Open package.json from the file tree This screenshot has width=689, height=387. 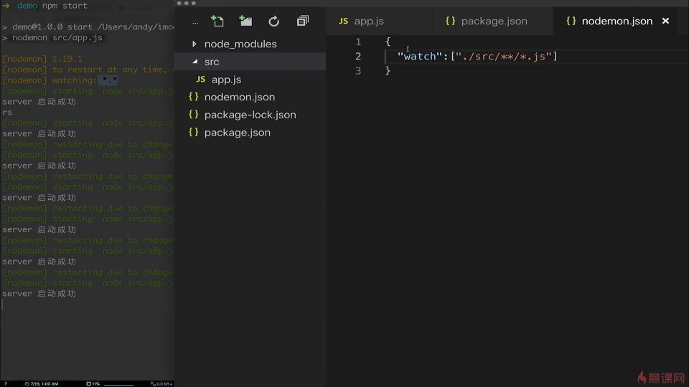237,133
